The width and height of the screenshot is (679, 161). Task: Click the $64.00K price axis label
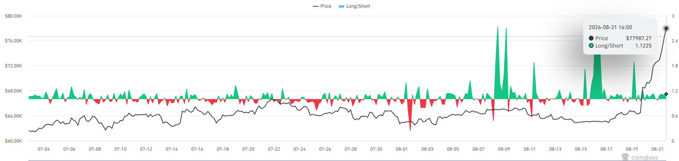pyautogui.click(x=13, y=116)
